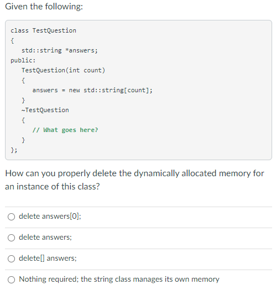Image resolution: width=276 pixels, height=290 pixels.
Task: Click the closing '};' of the class
Action: [x=14, y=150]
